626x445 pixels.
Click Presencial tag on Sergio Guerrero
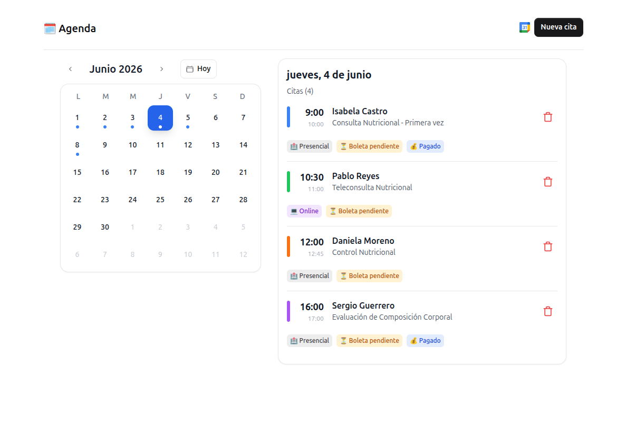pyautogui.click(x=310, y=341)
